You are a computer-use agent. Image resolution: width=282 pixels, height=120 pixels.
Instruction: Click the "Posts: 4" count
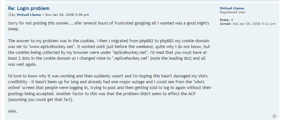coord(226,20)
